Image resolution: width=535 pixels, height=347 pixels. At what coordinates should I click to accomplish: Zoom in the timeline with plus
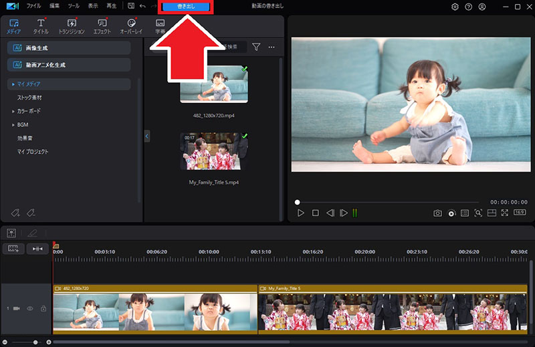pos(49,342)
